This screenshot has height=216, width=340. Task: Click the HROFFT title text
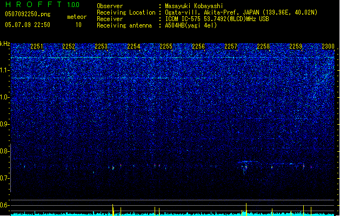coord(34,4)
